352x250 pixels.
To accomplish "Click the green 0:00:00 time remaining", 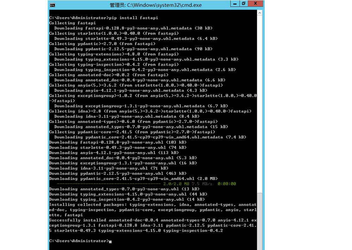I will coord(227,184).
